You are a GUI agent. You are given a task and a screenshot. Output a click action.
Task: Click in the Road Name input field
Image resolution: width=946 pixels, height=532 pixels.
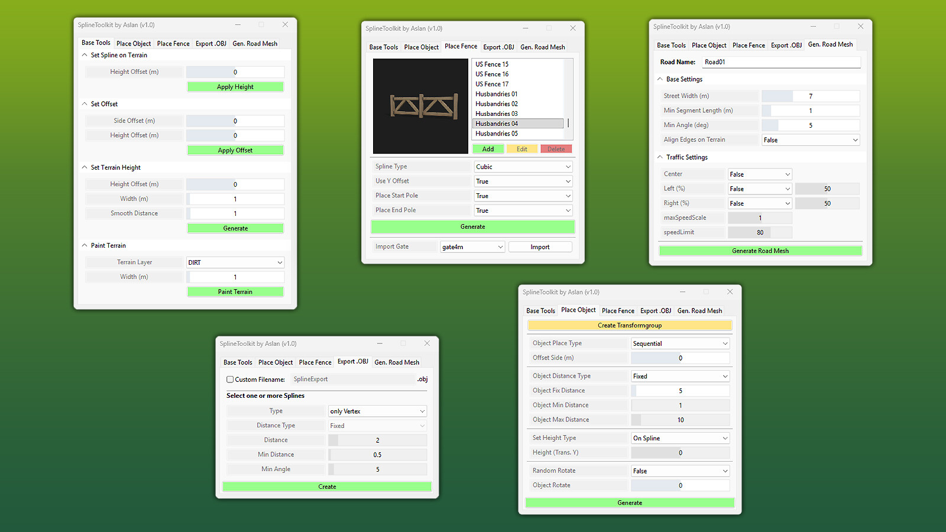[x=781, y=61]
